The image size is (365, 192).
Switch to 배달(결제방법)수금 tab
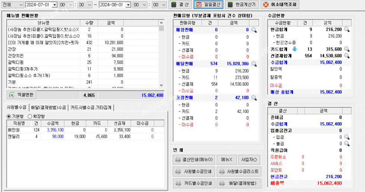coord(48,107)
